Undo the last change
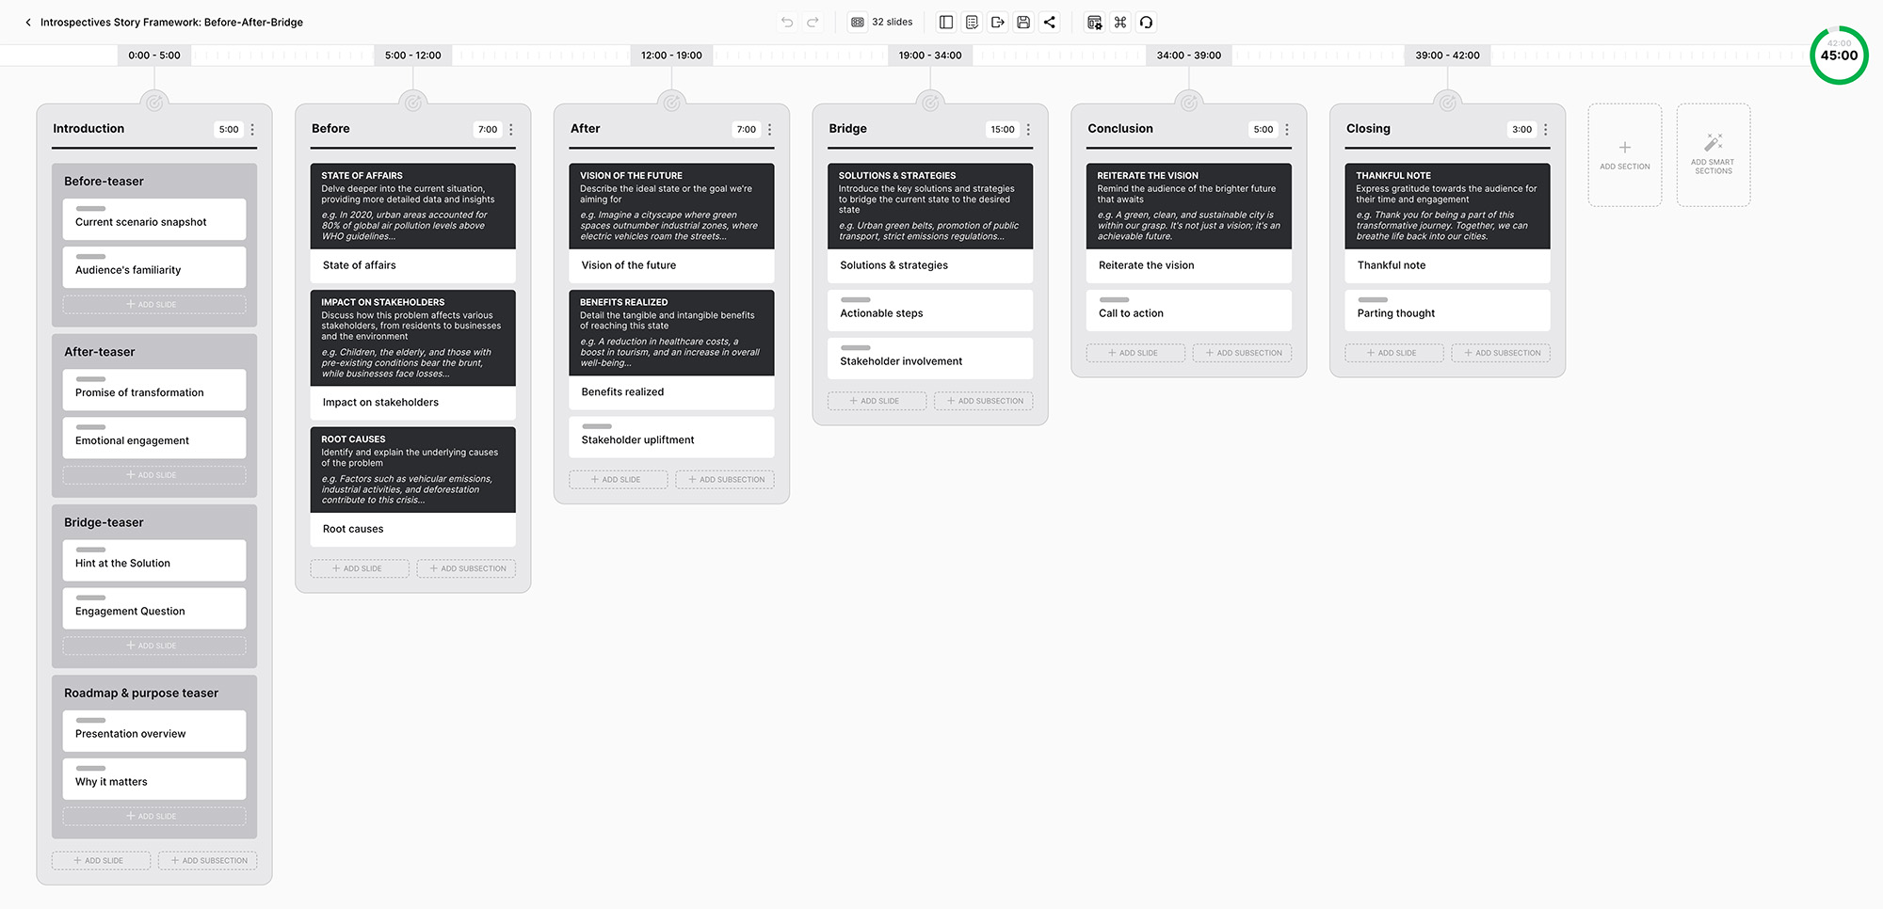Viewport: 1883px width, 909px height. tap(787, 22)
